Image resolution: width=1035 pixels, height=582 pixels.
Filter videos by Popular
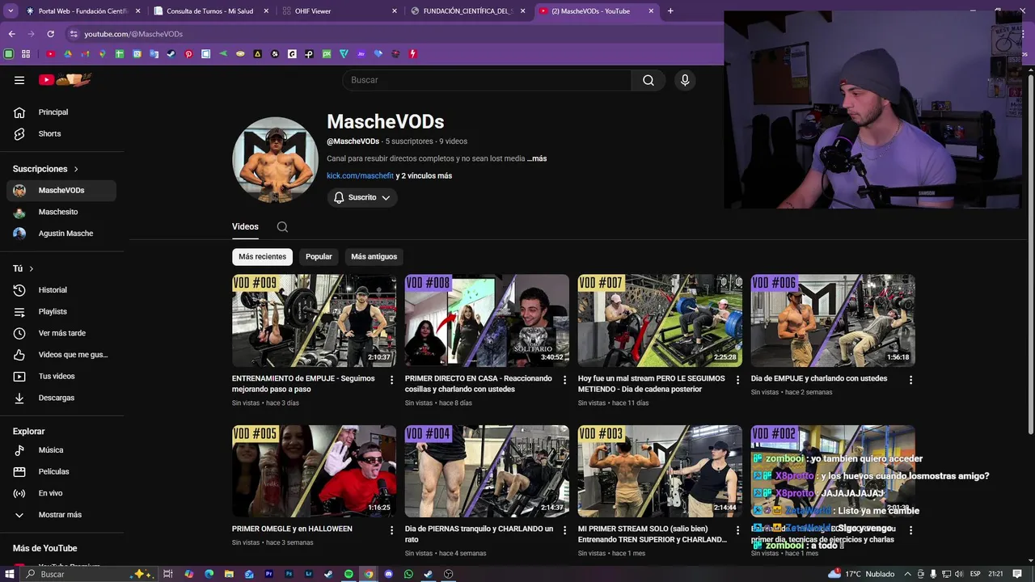(319, 256)
